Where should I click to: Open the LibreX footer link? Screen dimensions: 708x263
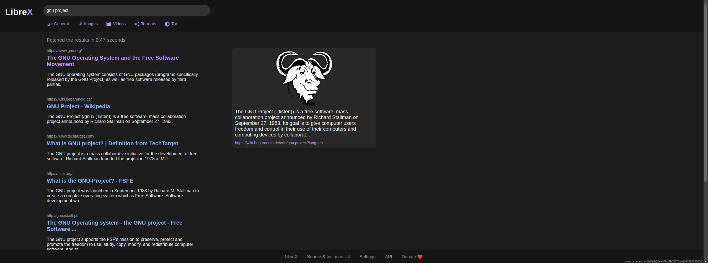pyautogui.click(x=291, y=257)
